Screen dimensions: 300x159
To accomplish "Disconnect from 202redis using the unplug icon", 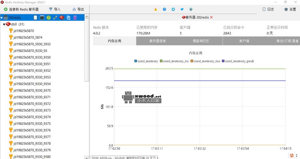I will [x=55, y=18].
